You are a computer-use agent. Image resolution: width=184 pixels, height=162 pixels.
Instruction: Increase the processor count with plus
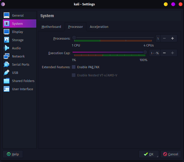pyautogui.click(x=172, y=38)
